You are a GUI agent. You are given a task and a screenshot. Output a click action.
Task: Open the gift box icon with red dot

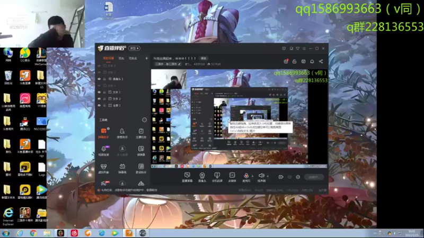pos(286,61)
